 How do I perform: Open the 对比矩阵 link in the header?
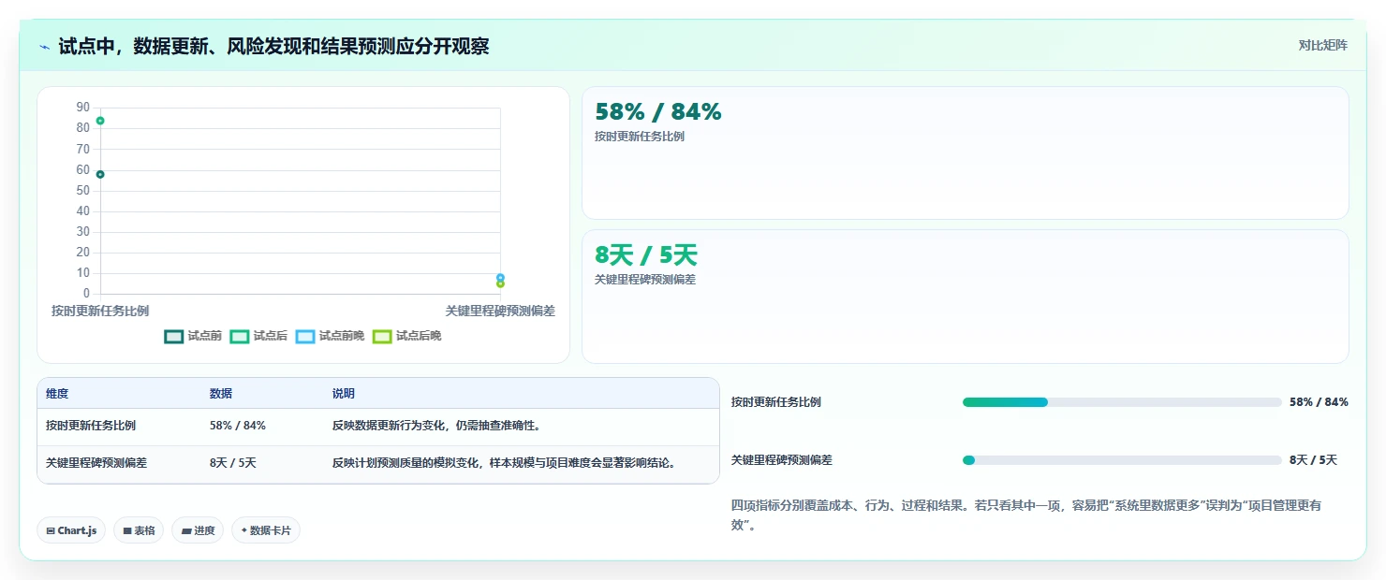coord(1323,45)
